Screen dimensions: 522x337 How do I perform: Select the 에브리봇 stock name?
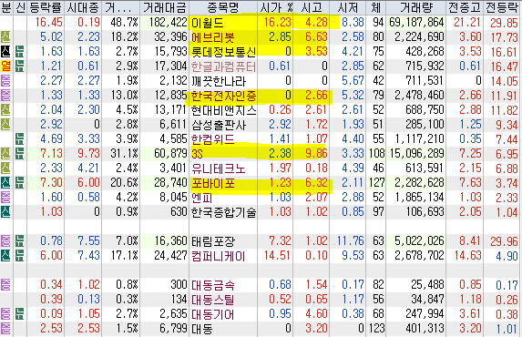pyautogui.click(x=213, y=37)
